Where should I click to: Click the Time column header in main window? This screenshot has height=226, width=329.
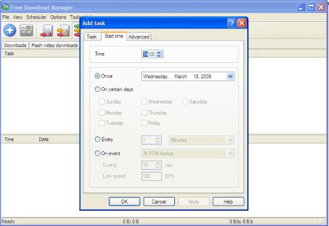18,140
